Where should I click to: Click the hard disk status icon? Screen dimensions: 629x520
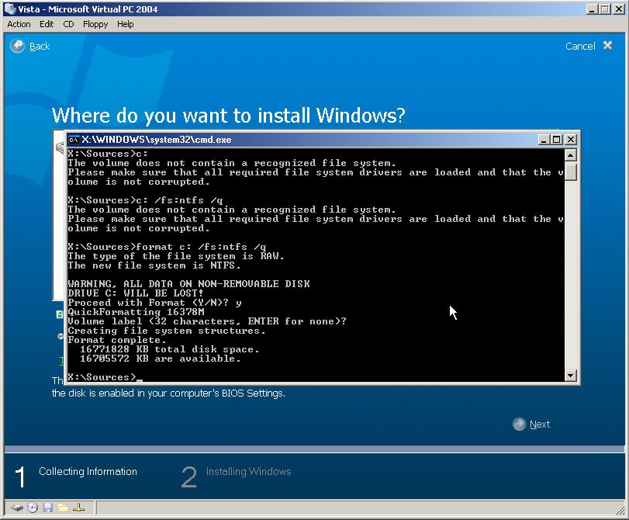tap(17, 508)
